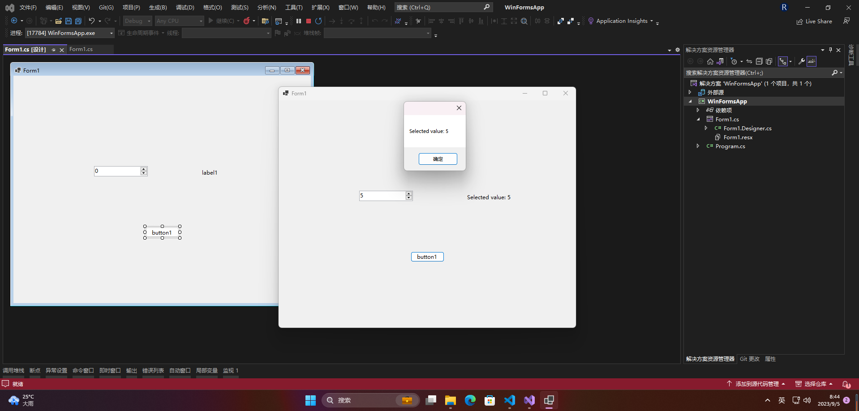Toggle the nested files view button
This screenshot has height=411, width=859.
(x=783, y=61)
